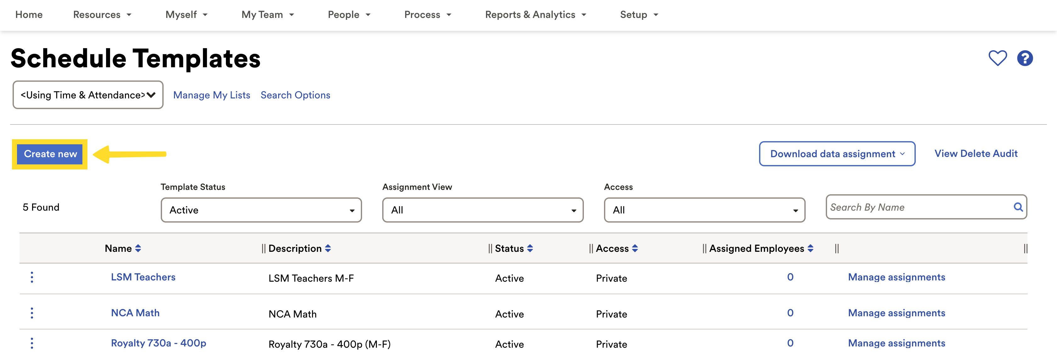Open the kebab menu for Royalty 730a - 400p

point(32,343)
